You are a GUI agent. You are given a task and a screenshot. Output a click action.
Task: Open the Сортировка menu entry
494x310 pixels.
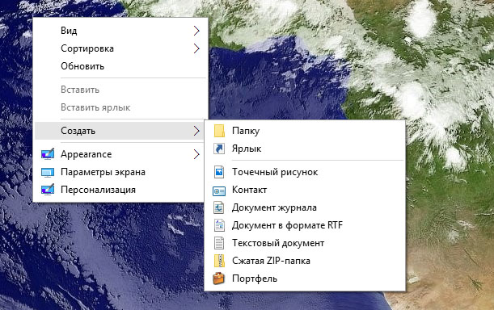tap(120, 48)
